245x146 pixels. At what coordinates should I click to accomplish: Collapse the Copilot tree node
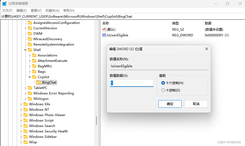pos(30,77)
